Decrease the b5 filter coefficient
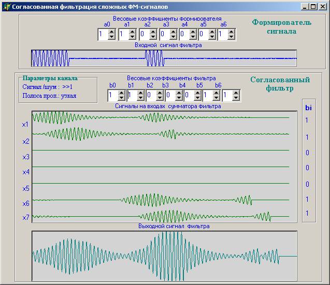The image size is (330, 285). point(216,98)
